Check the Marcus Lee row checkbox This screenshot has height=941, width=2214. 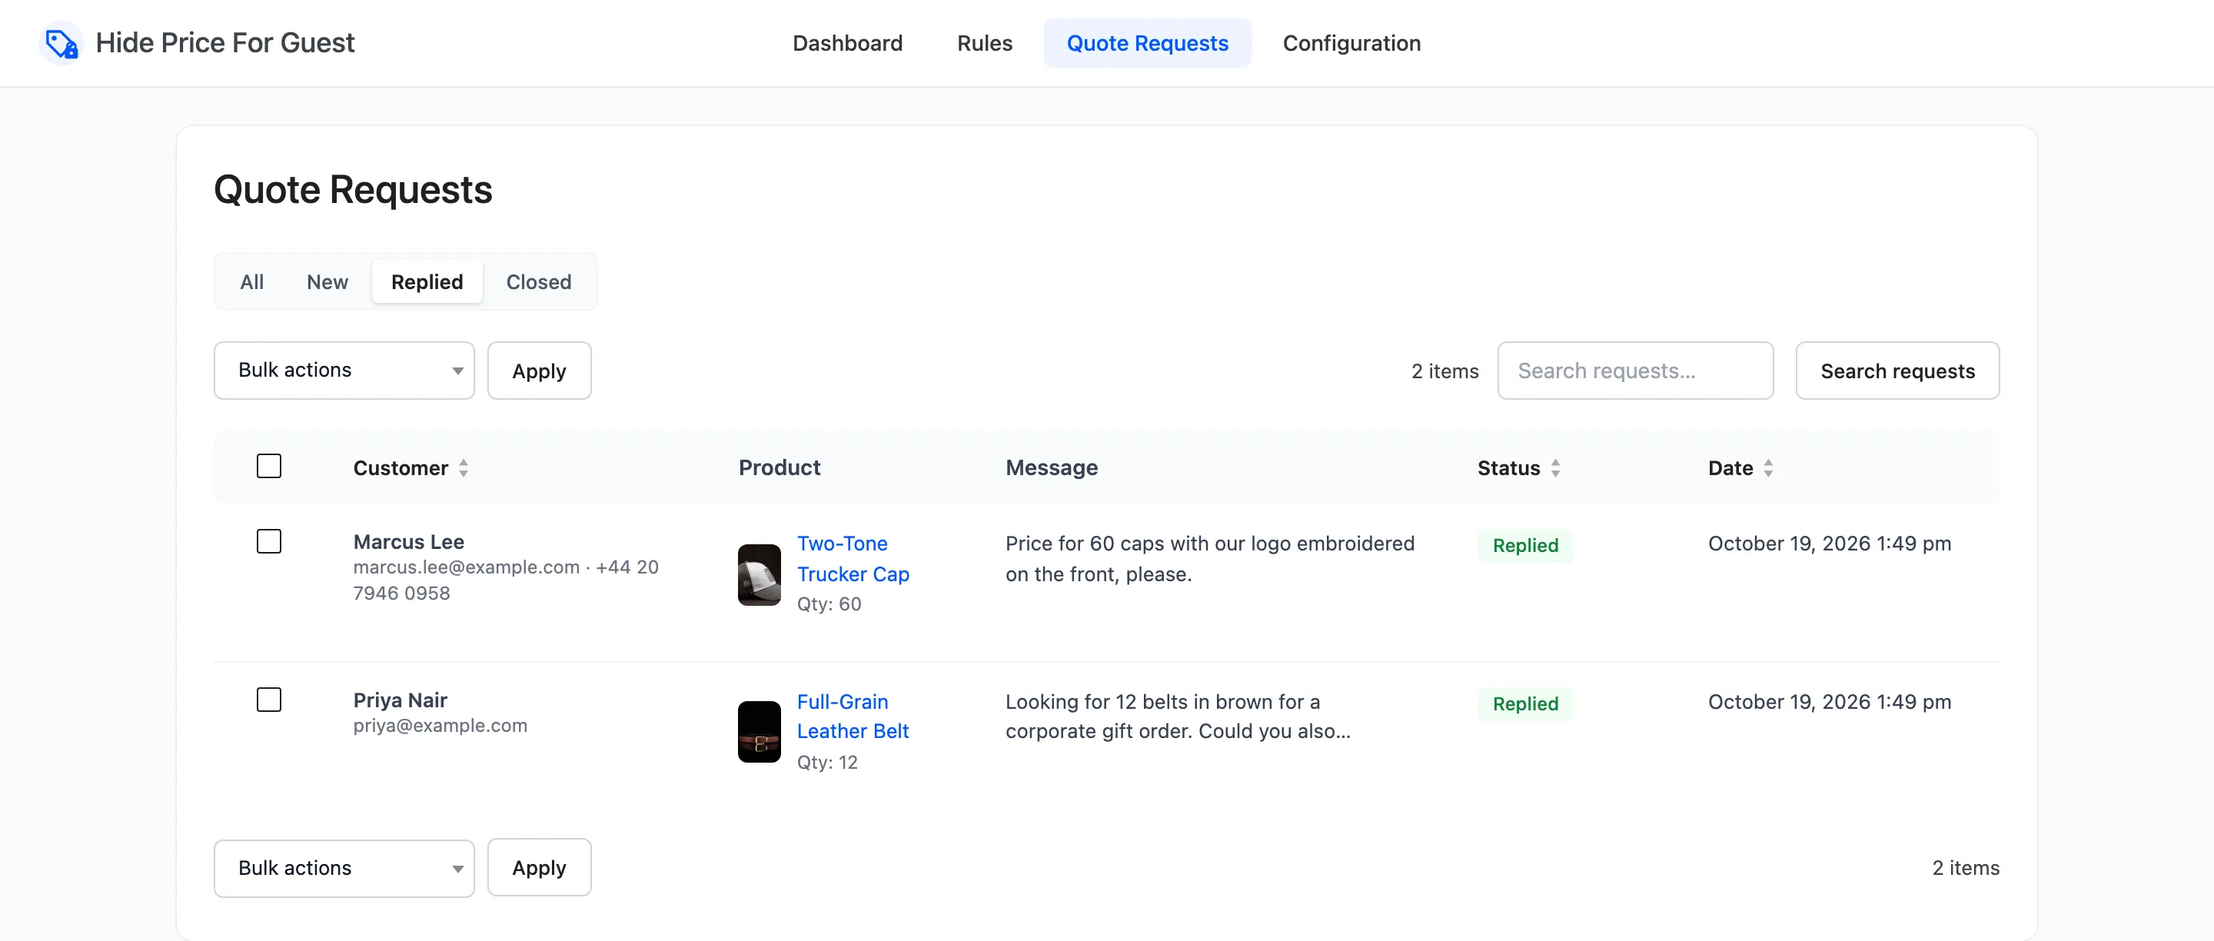269,541
